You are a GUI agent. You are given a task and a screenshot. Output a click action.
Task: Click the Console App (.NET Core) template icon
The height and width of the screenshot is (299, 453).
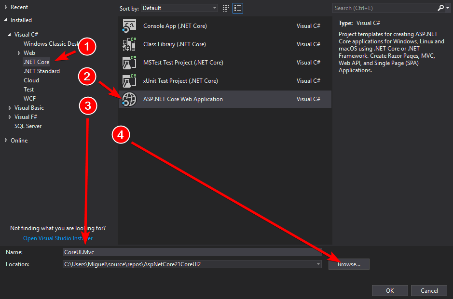(129, 26)
